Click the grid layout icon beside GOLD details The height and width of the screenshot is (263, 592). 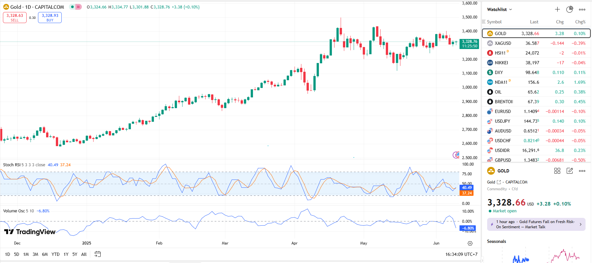557,171
